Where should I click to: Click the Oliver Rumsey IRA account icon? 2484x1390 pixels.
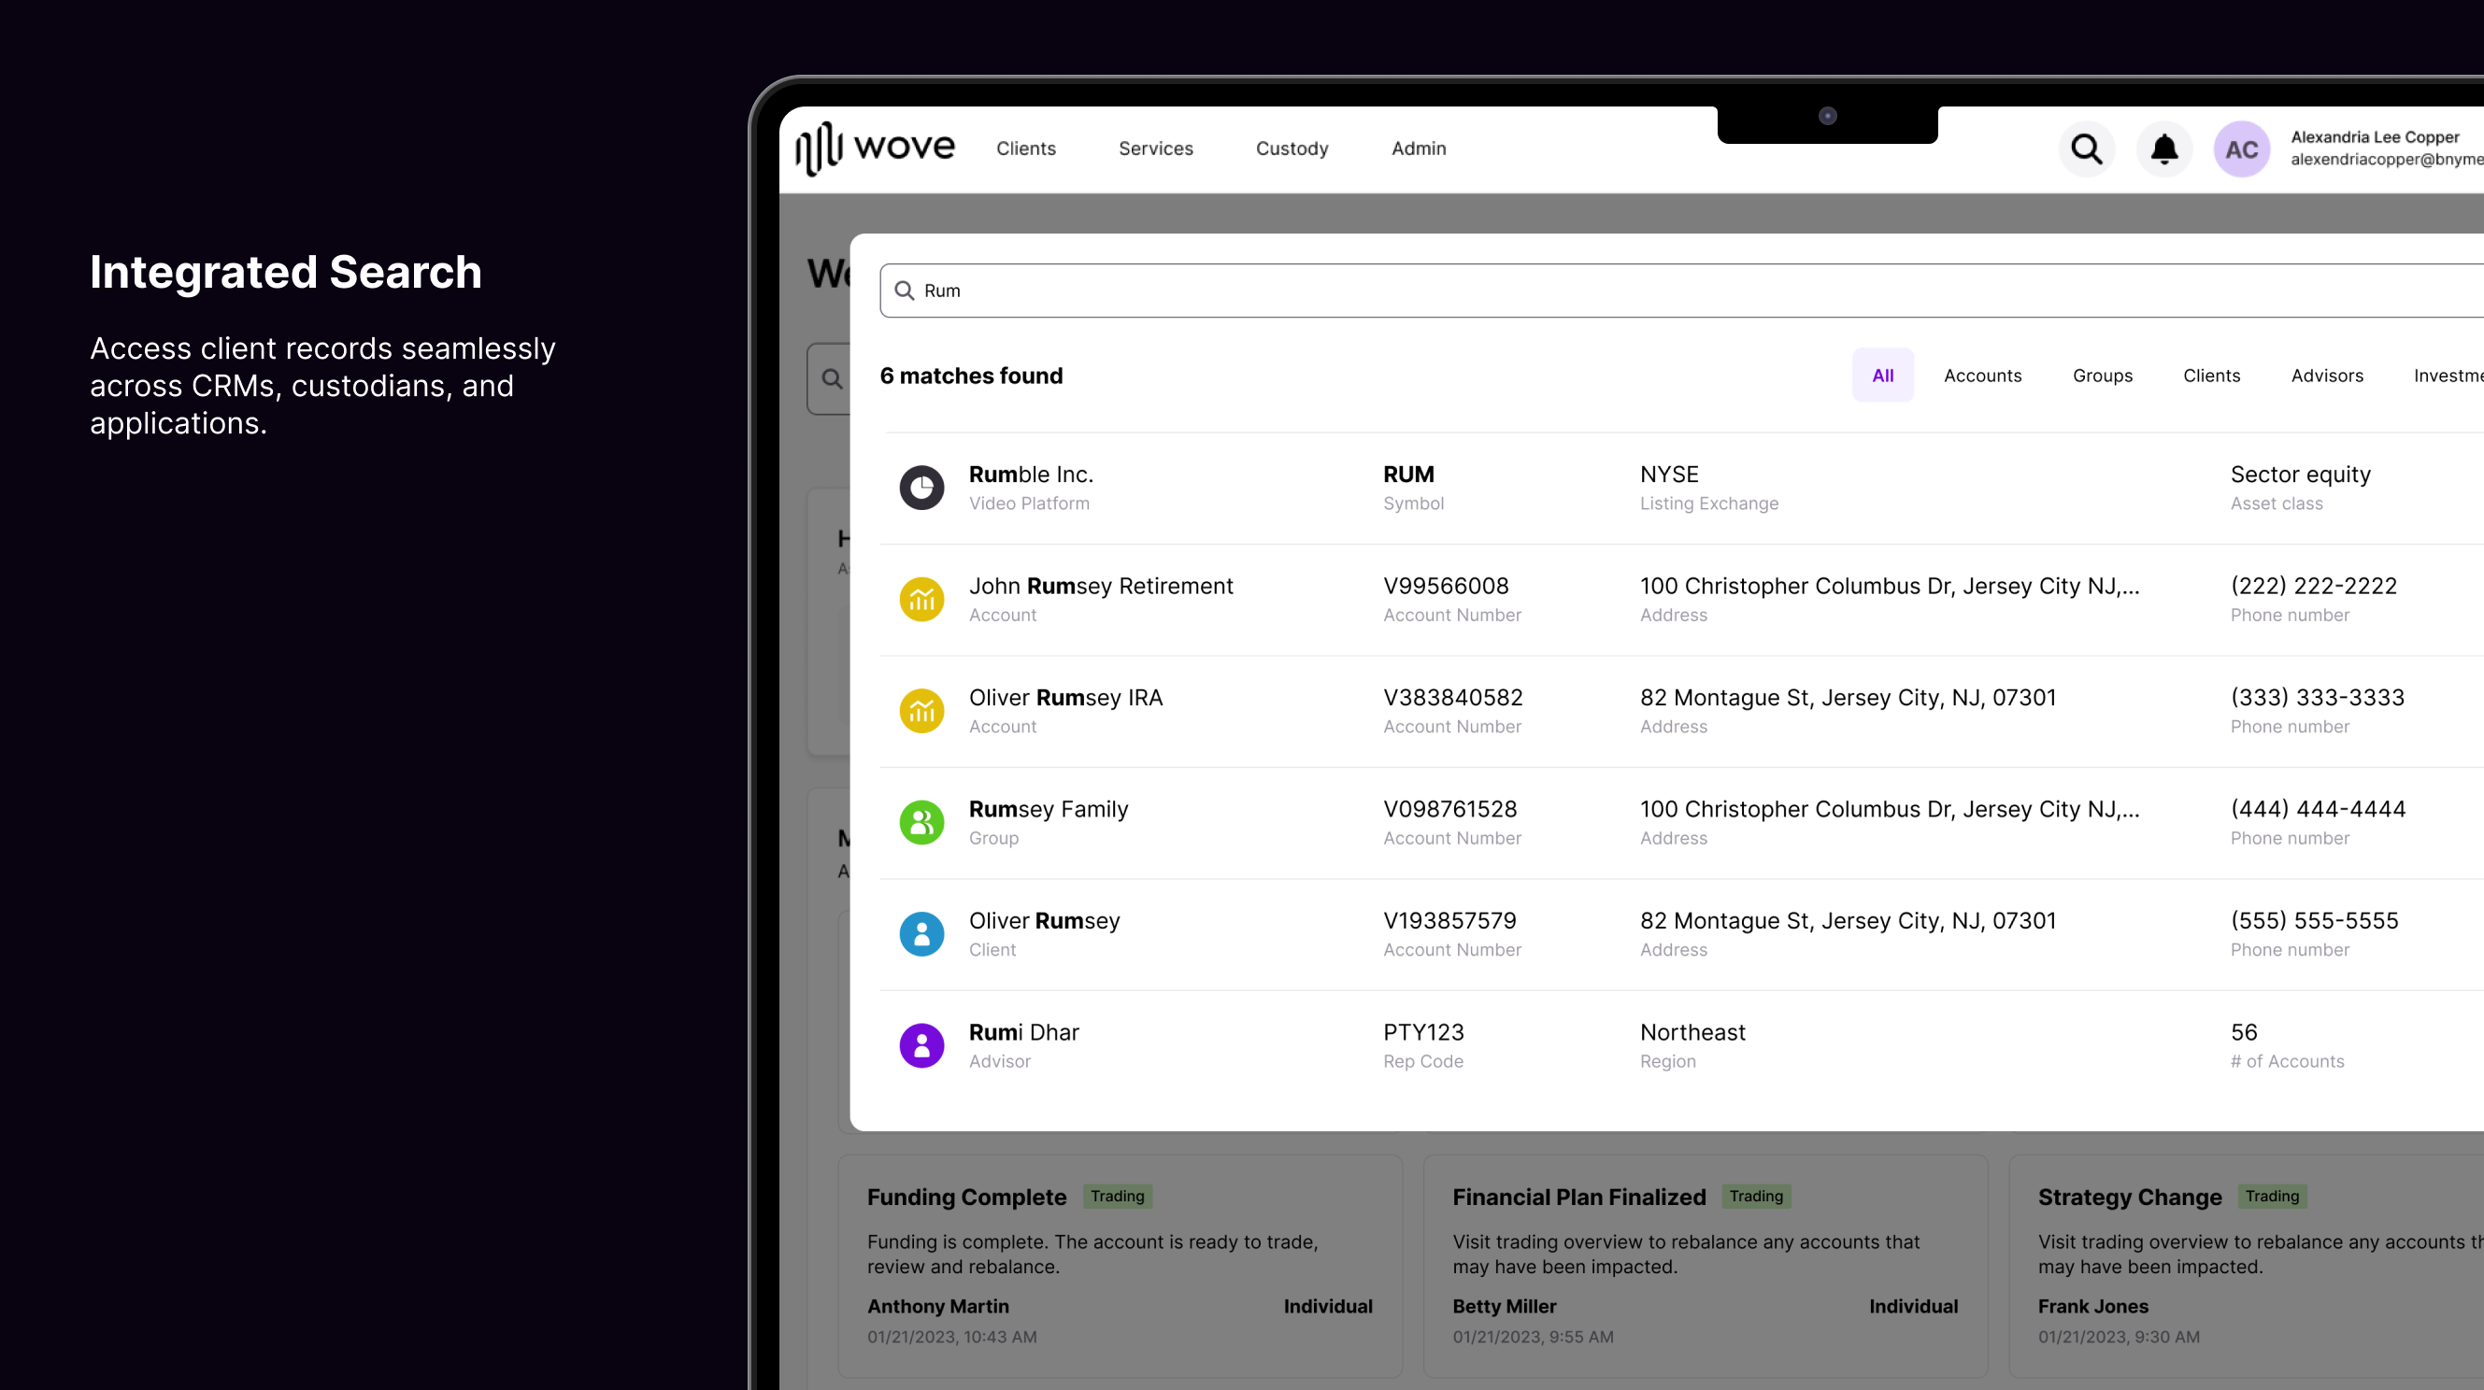click(921, 712)
